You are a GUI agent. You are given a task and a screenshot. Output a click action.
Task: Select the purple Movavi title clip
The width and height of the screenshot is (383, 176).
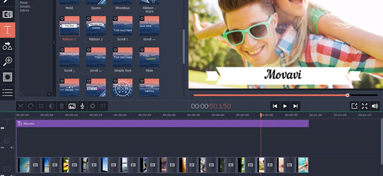coord(163,124)
